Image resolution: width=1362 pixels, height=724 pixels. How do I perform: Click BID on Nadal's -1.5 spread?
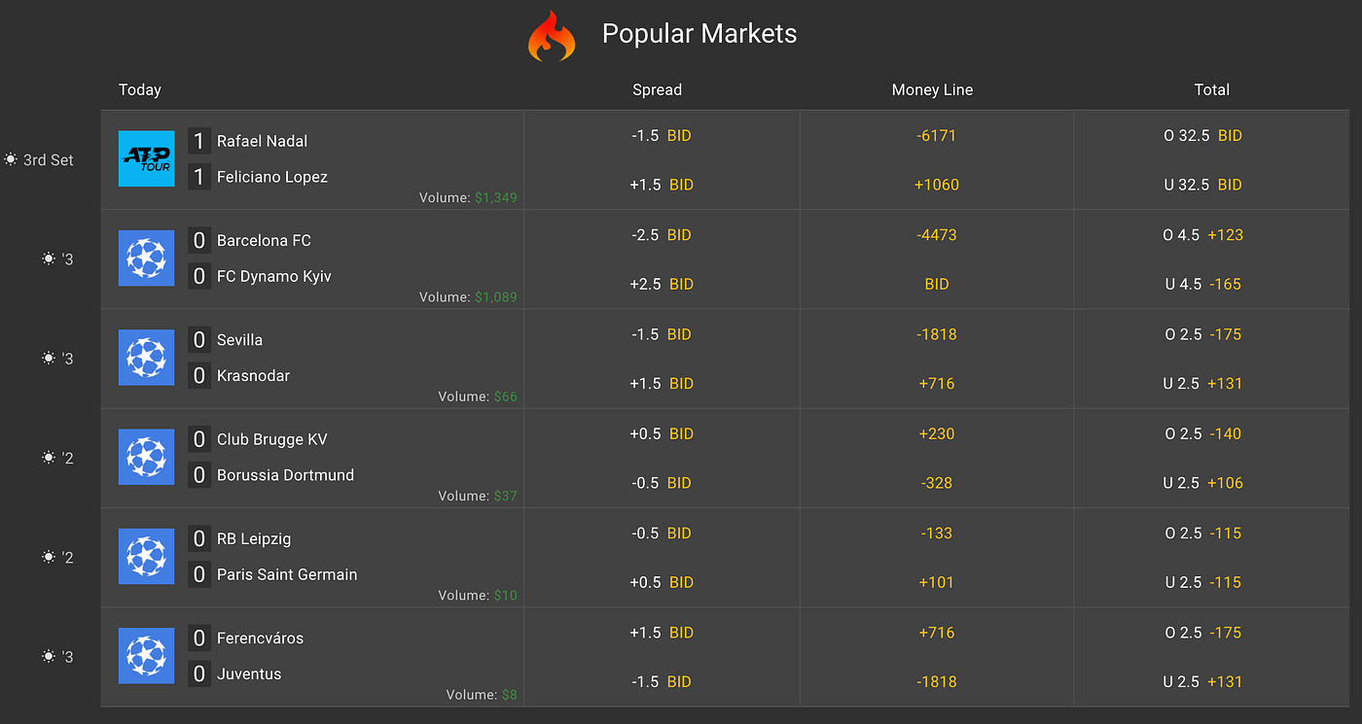click(663, 135)
